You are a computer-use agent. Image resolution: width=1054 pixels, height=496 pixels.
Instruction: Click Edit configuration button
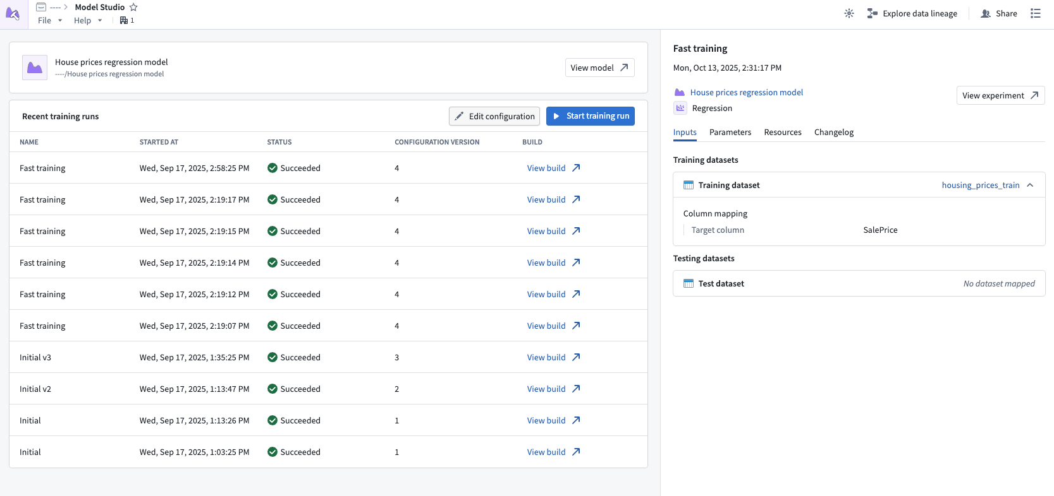pos(494,116)
